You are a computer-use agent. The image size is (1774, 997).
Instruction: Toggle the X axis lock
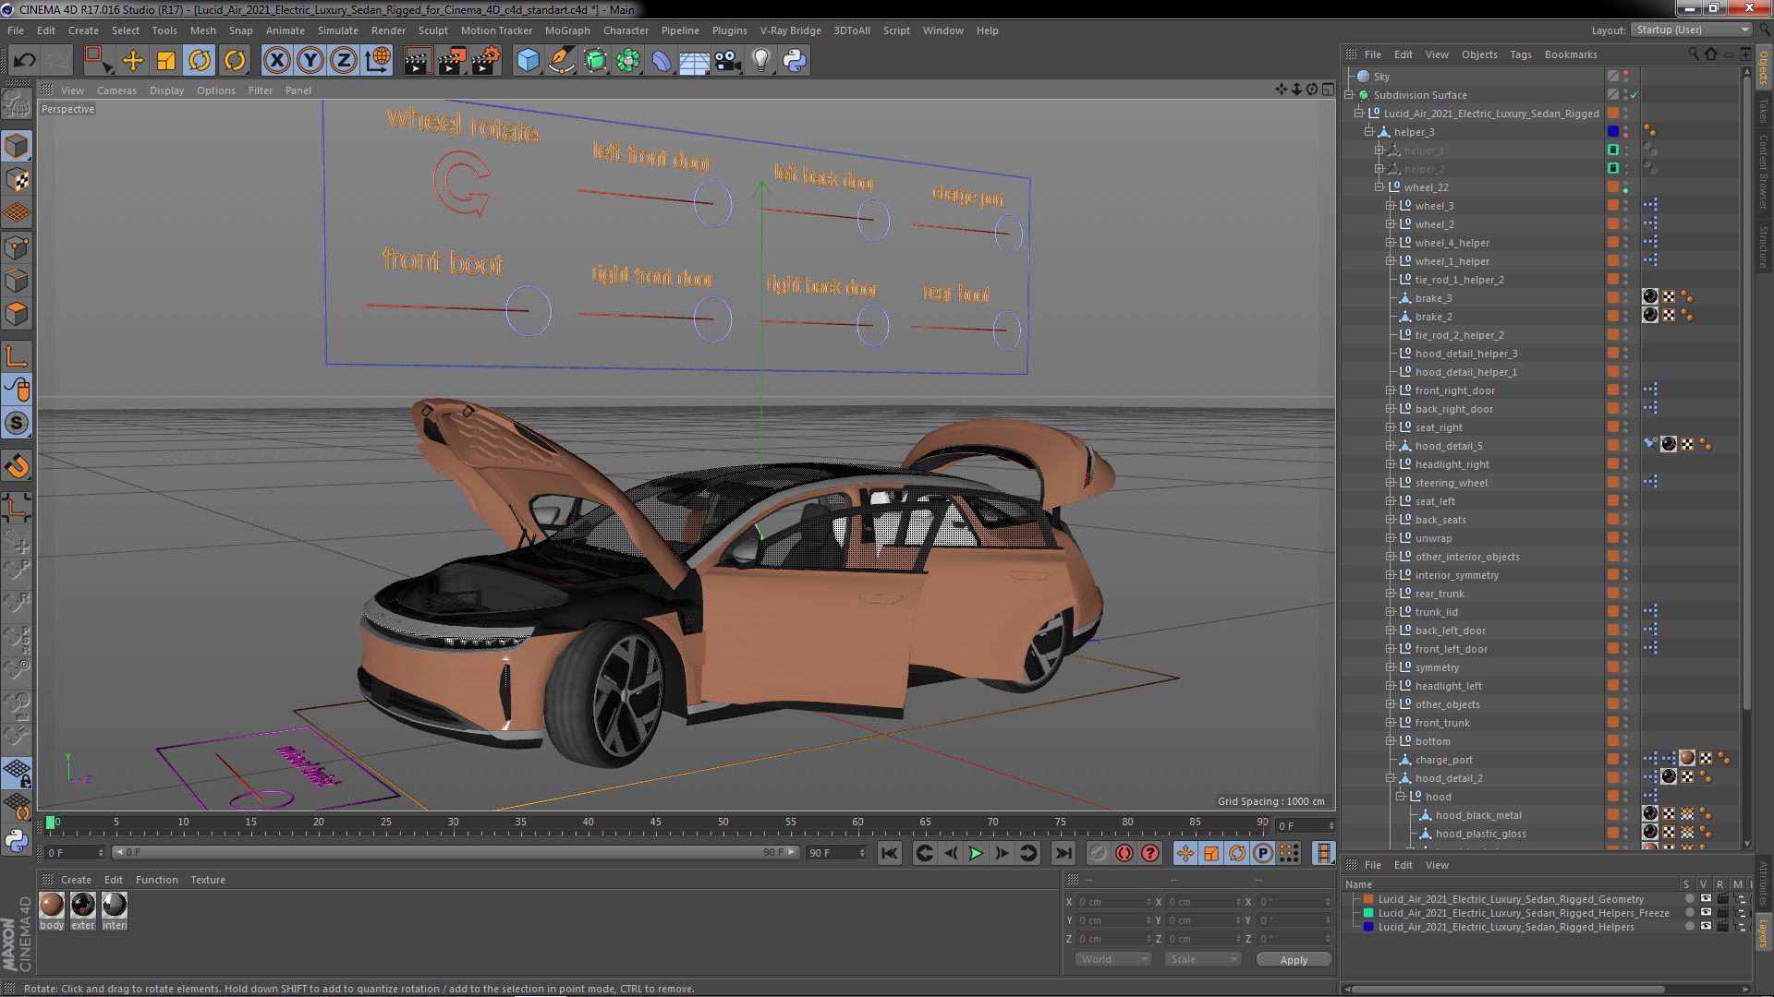coord(276,61)
